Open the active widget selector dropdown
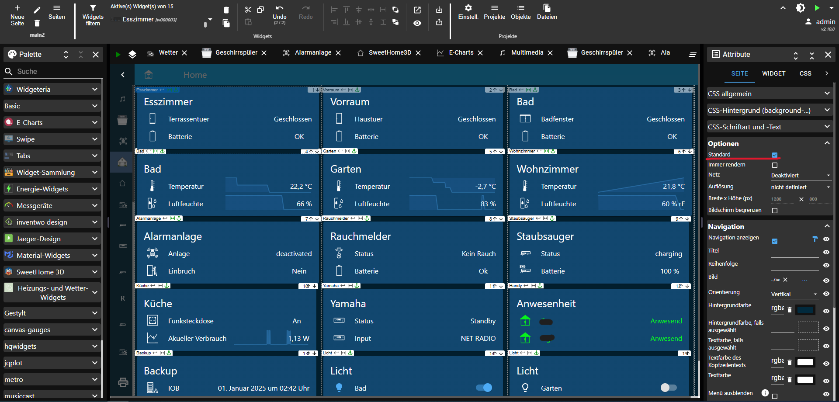The width and height of the screenshot is (839, 402). tap(210, 20)
